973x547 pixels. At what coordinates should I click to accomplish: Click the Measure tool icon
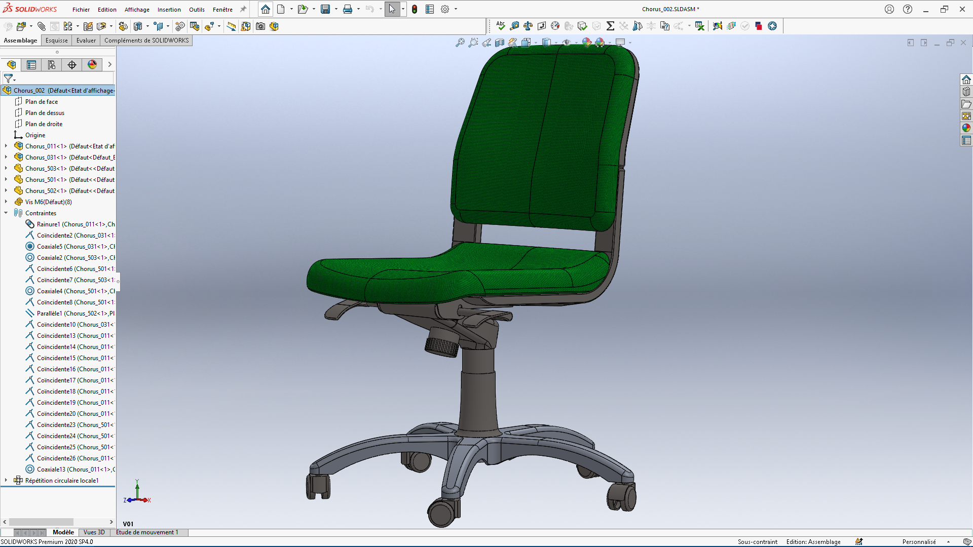[x=514, y=26]
